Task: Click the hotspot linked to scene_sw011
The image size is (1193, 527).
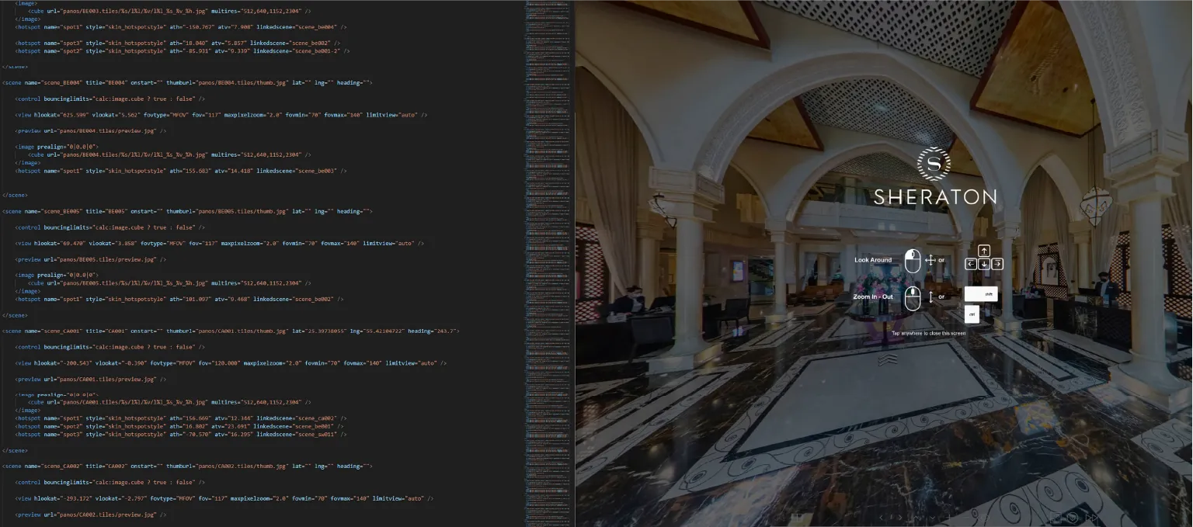Action: pyautogui.click(x=181, y=435)
